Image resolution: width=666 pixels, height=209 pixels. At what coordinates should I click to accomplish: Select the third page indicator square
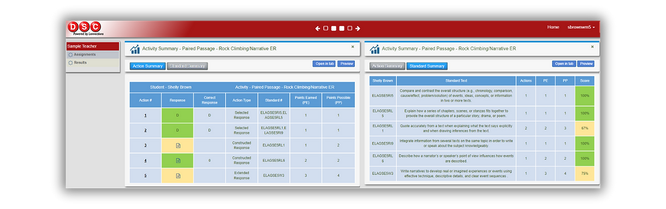342,28
